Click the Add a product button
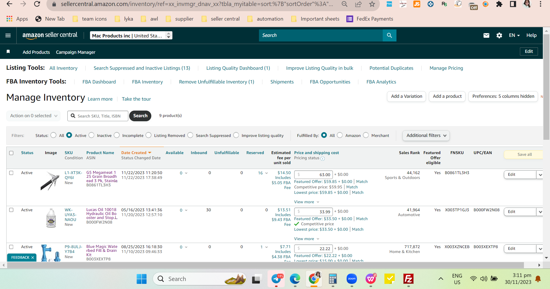 447,96
